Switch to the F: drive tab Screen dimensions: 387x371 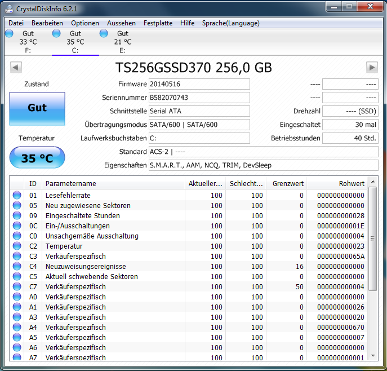tap(28, 42)
